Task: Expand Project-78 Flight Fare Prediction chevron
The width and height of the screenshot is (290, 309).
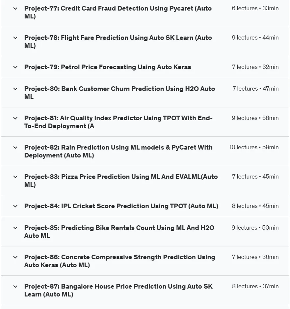Action: coord(15,38)
